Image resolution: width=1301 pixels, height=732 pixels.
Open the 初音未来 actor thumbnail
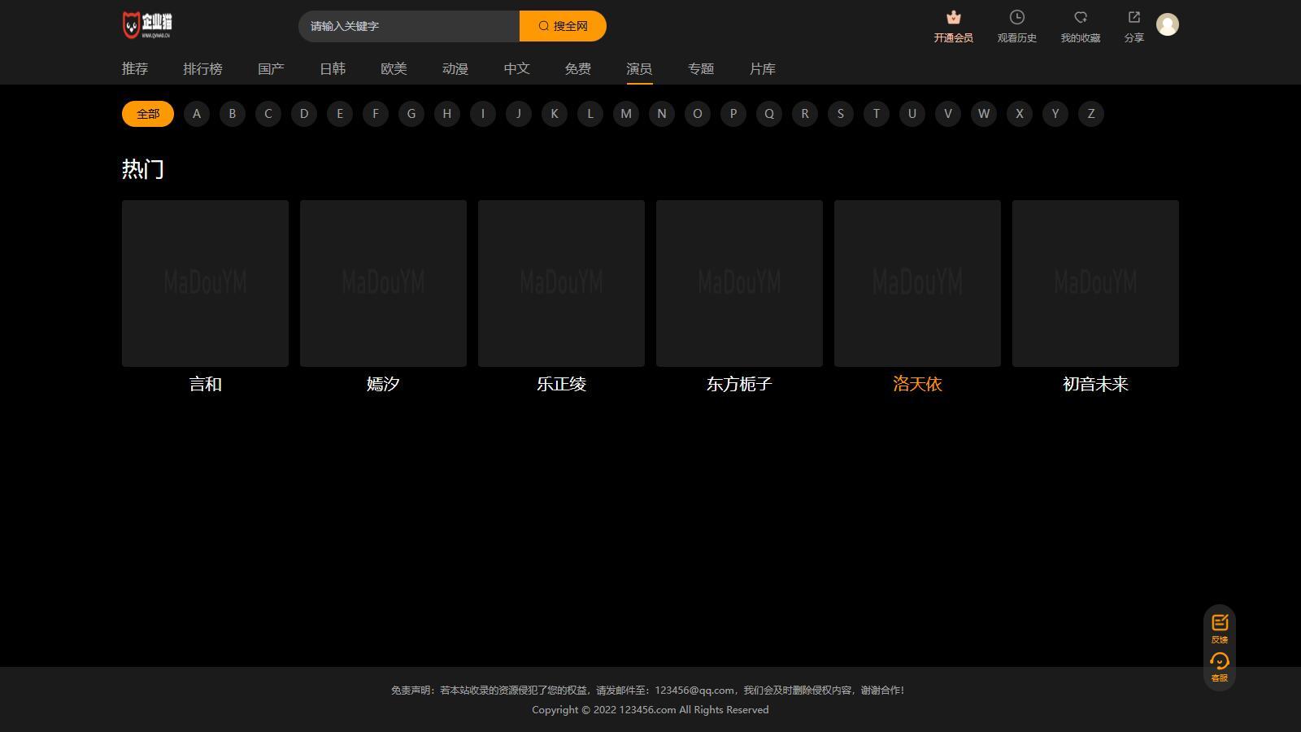[x=1095, y=283]
